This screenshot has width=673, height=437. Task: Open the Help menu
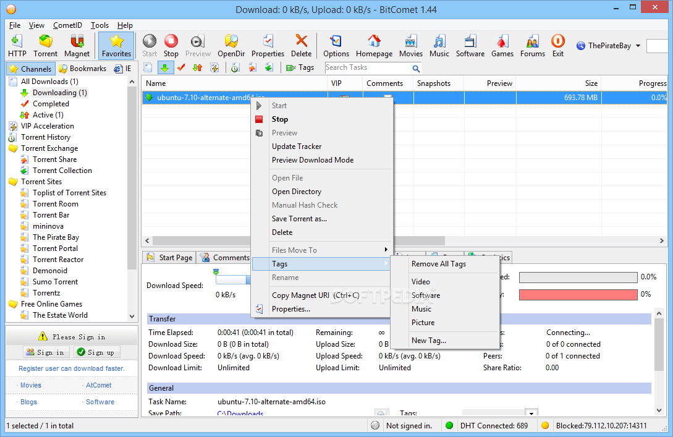125,25
